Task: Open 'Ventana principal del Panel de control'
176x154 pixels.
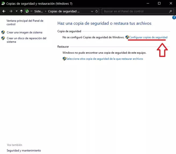Action: pyautogui.click(x=25, y=22)
